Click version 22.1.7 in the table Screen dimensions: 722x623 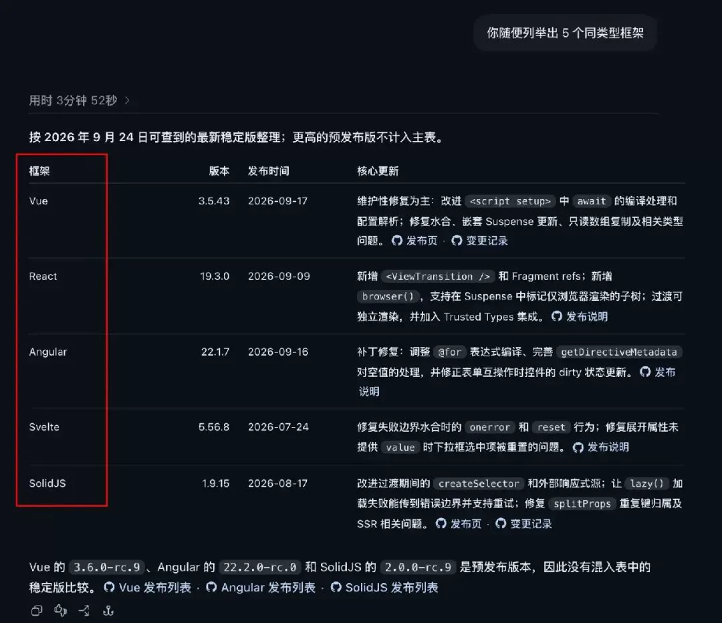(215, 352)
